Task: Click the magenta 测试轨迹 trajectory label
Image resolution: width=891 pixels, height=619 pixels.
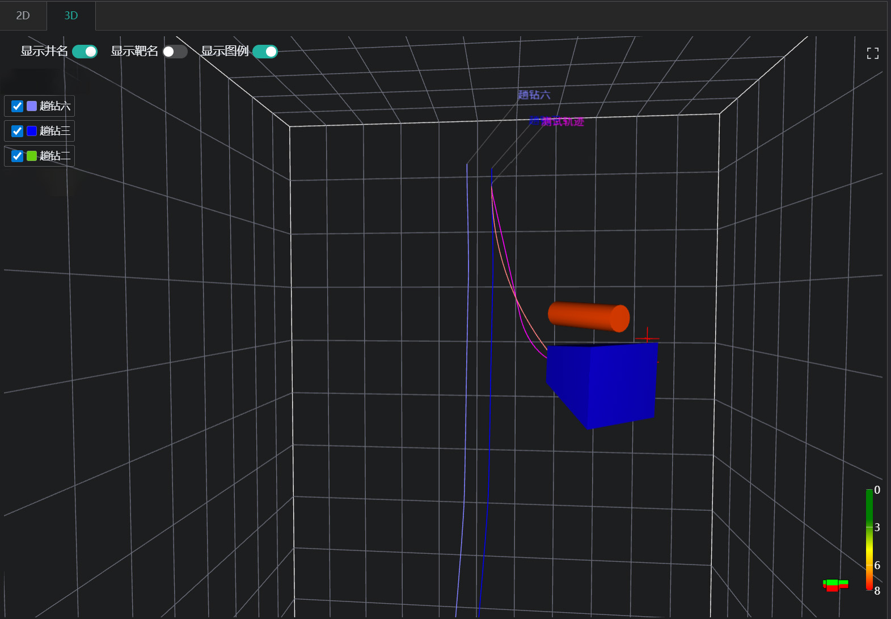Action: [561, 121]
